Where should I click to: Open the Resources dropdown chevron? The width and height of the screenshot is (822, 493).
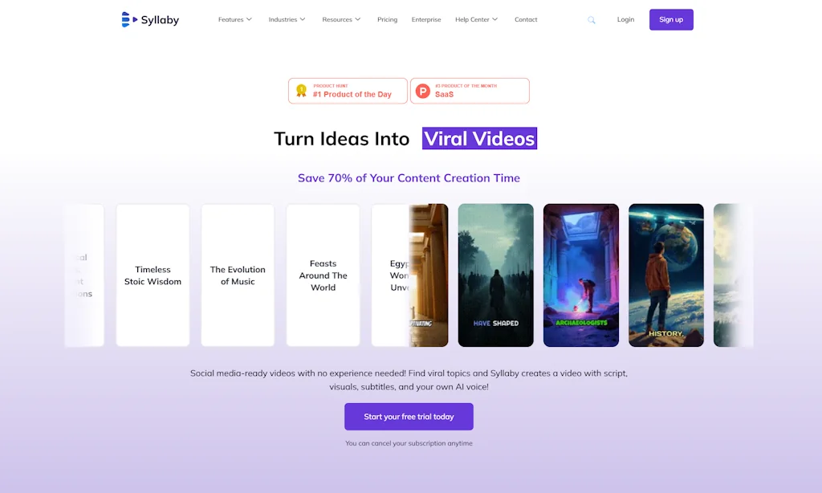(x=358, y=19)
